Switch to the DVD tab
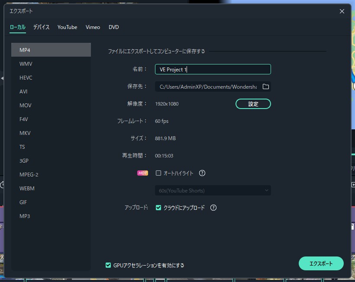This screenshot has width=355, height=282. tap(113, 27)
